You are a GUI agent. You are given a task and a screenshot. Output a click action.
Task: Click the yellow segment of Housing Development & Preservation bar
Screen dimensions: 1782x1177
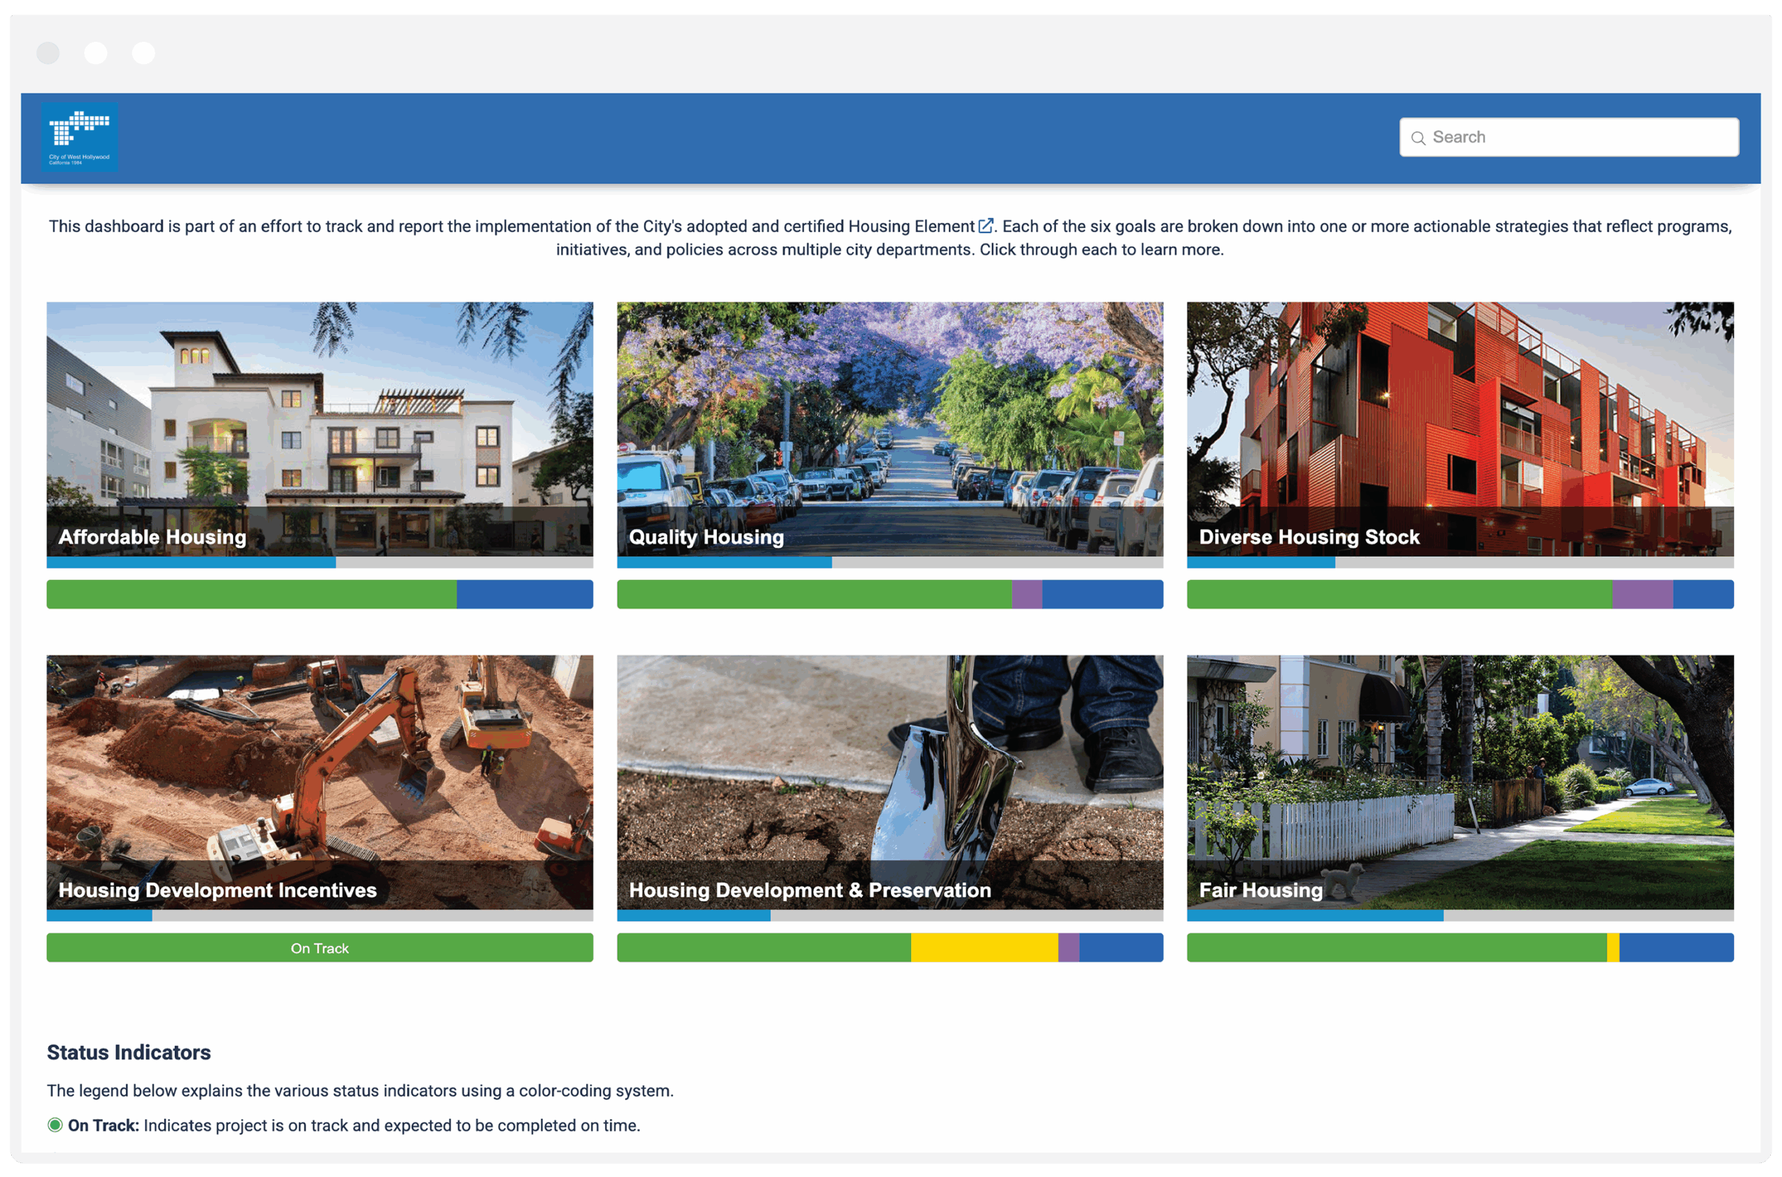coord(985,947)
